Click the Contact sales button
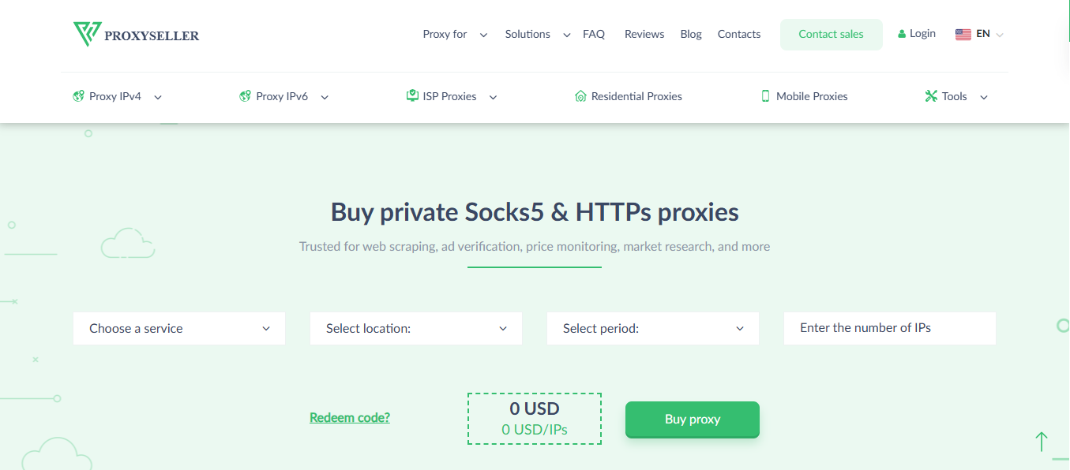The image size is (1070, 470). tap(831, 34)
